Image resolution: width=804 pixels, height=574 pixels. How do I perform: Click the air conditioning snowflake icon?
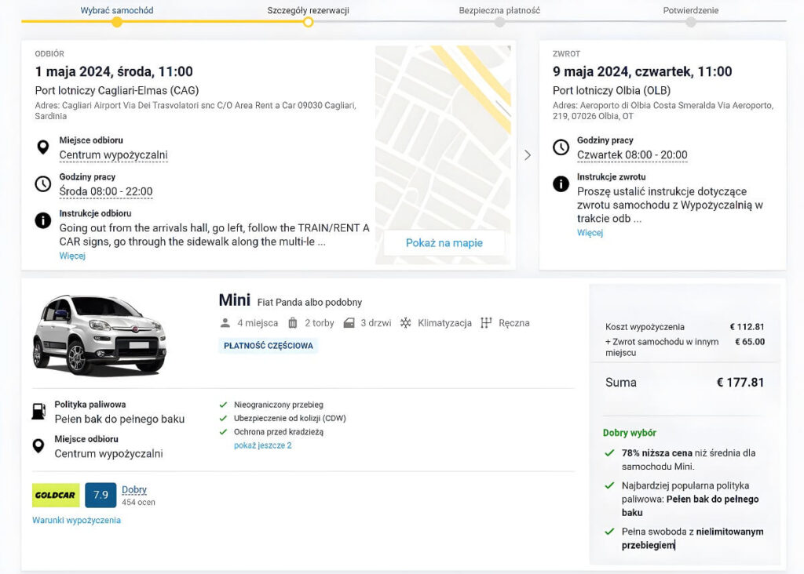[x=406, y=323]
